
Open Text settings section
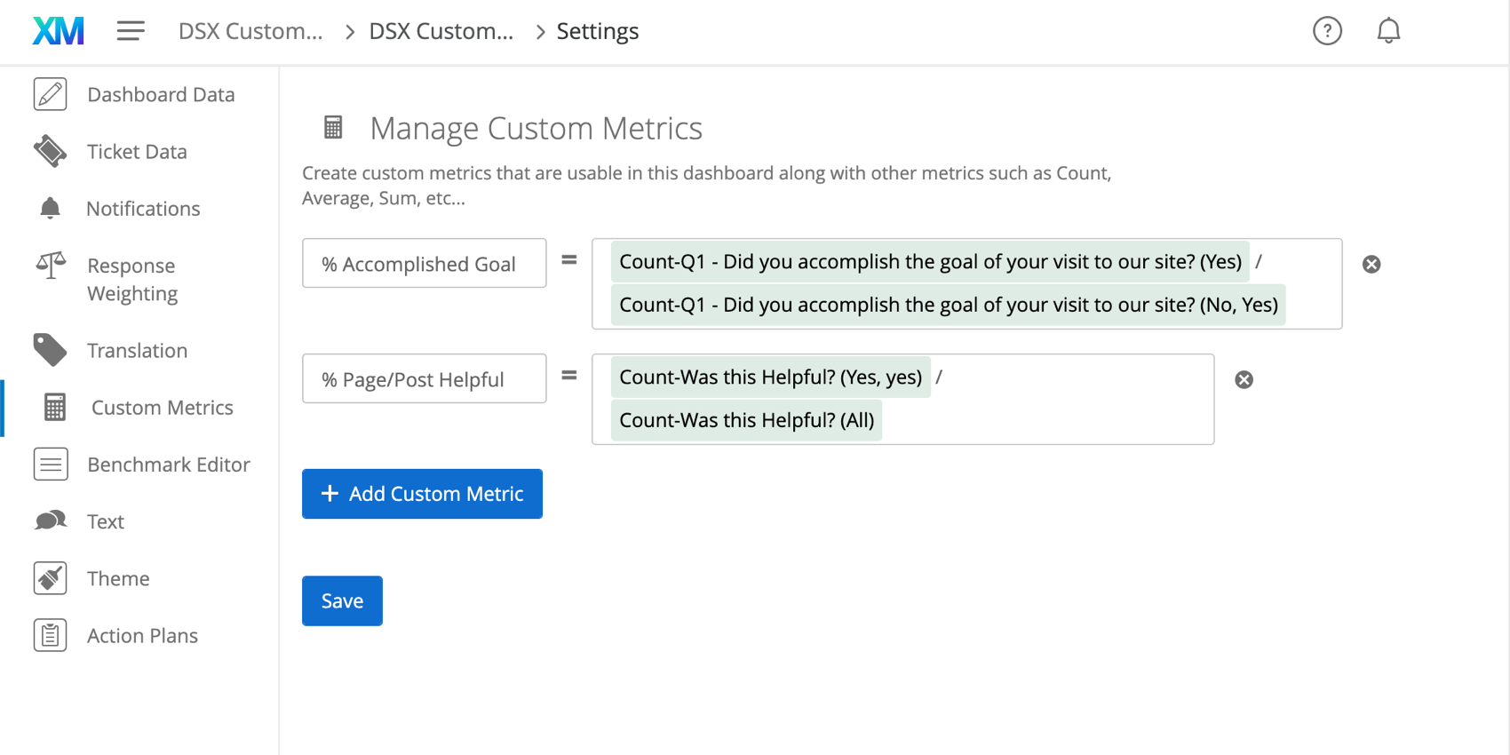[106, 521]
